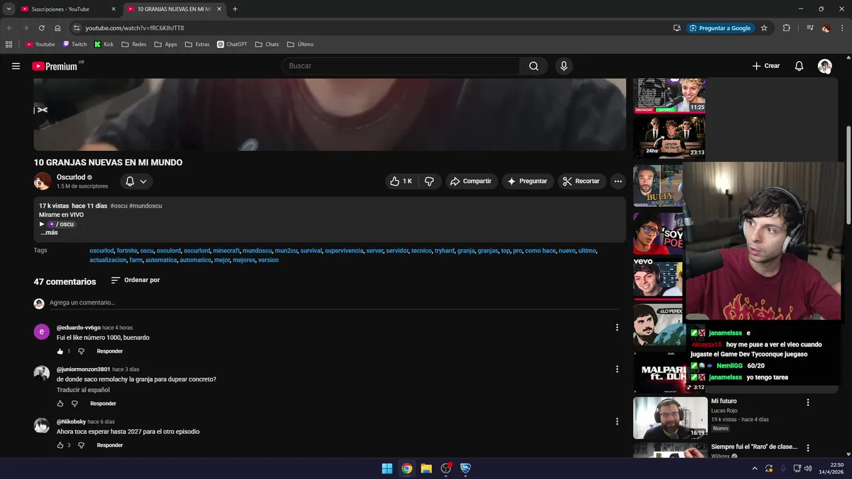Click the #oscu hashtag
Viewport: 852px width, 479px height.
coord(118,206)
